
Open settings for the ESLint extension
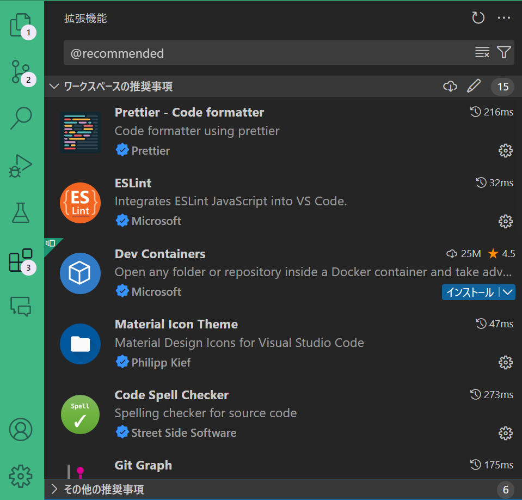tap(505, 221)
